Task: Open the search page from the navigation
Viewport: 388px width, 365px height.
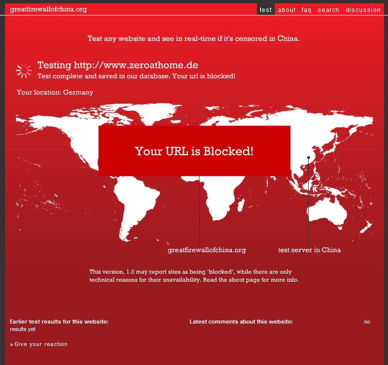Action: (x=328, y=9)
